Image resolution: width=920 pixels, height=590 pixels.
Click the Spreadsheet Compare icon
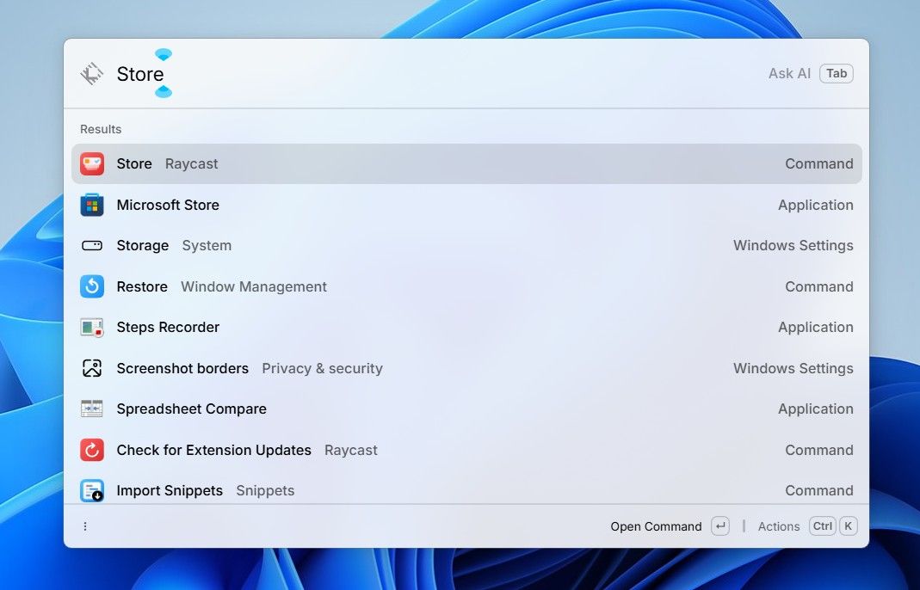(92, 409)
